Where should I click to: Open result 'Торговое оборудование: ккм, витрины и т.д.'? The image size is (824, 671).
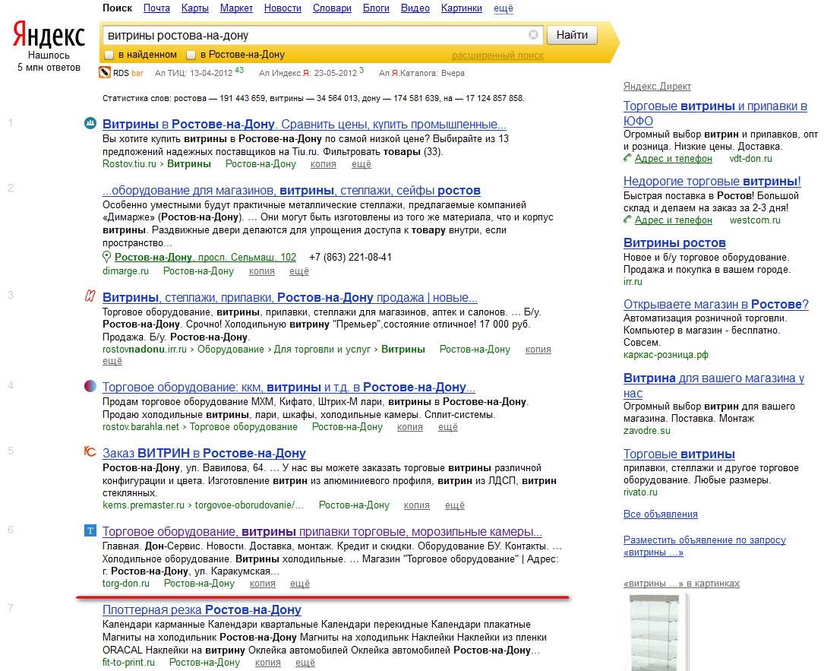[x=289, y=388]
